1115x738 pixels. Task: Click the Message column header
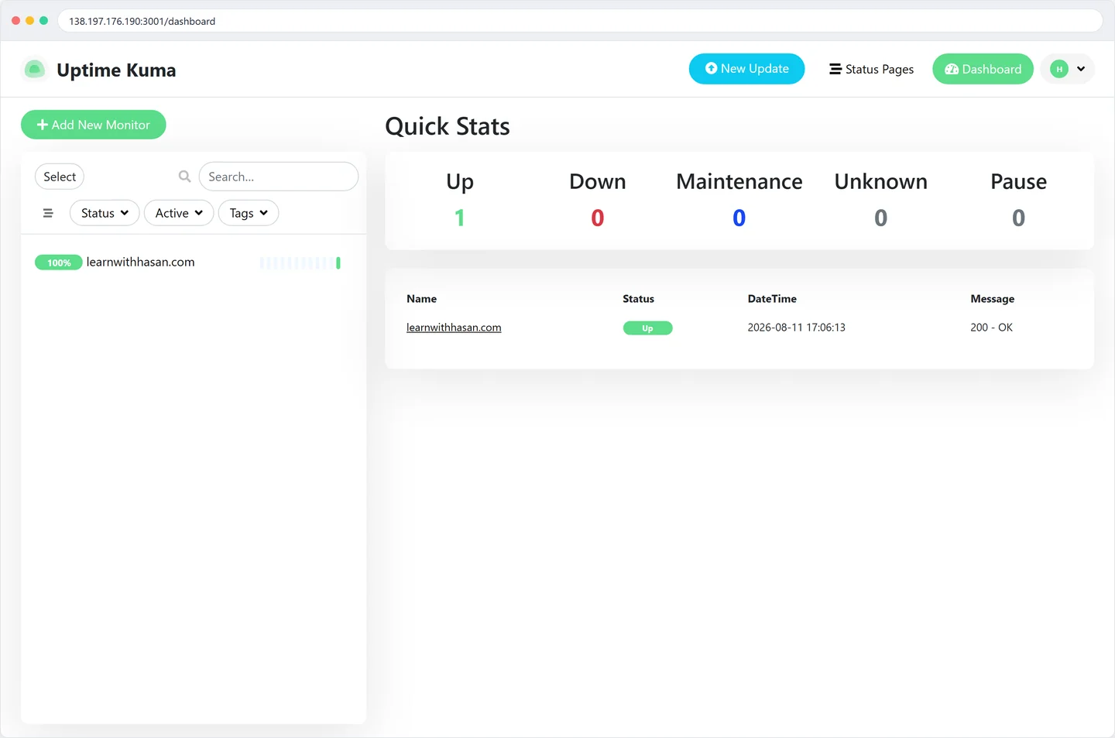coord(992,299)
